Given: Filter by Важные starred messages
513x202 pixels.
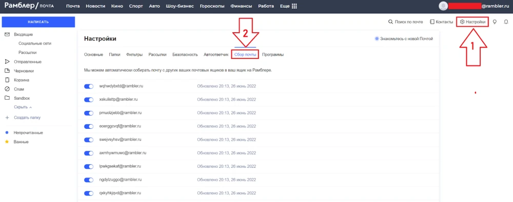Looking at the screenshot, I should pos(21,142).
